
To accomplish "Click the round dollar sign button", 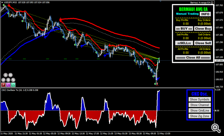I will [8, 80].
